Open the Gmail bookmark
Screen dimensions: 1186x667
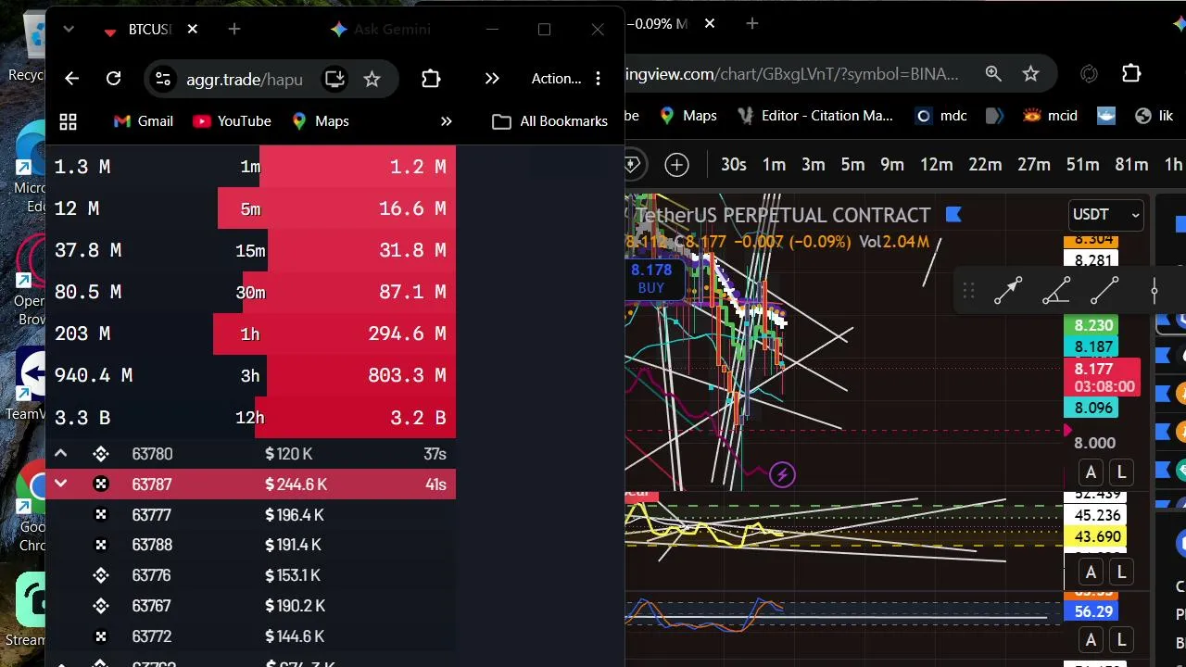[x=143, y=121]
